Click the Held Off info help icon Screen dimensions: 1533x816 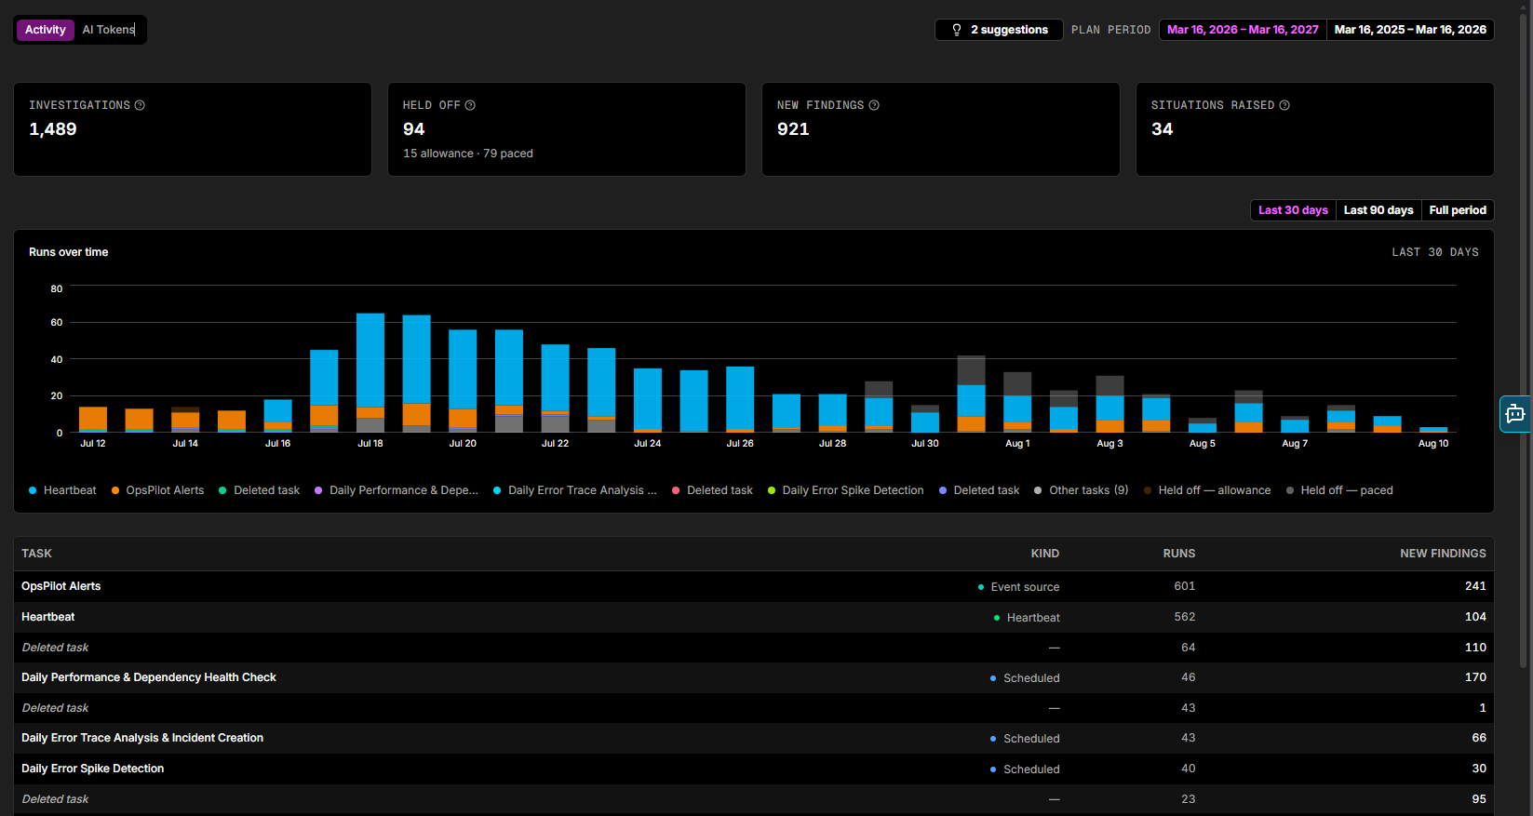470,105
